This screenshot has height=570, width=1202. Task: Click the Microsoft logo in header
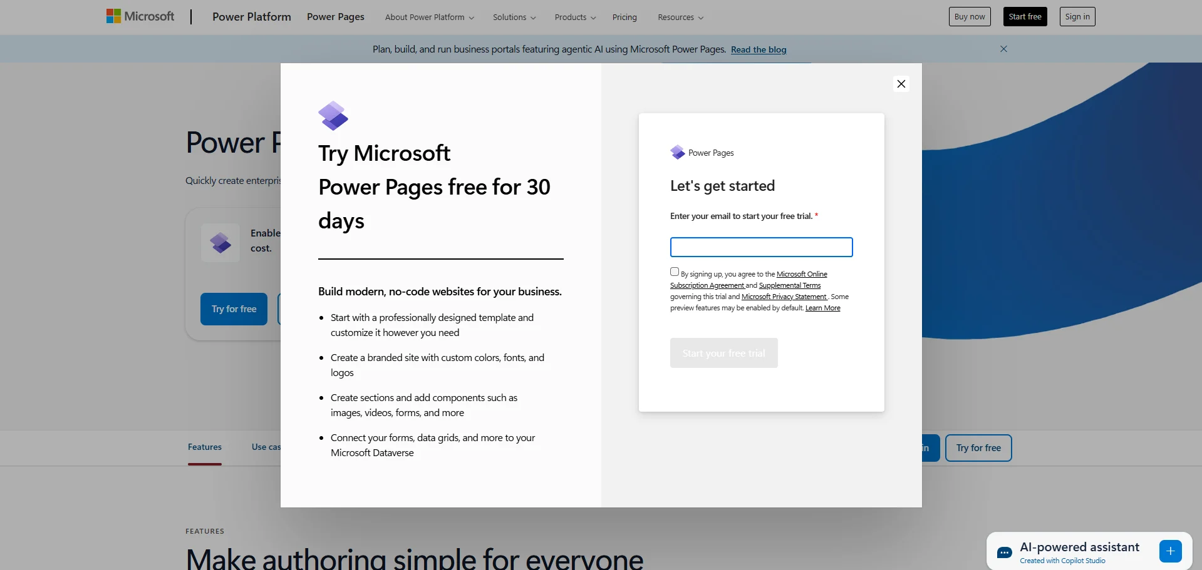pos(140,16)
